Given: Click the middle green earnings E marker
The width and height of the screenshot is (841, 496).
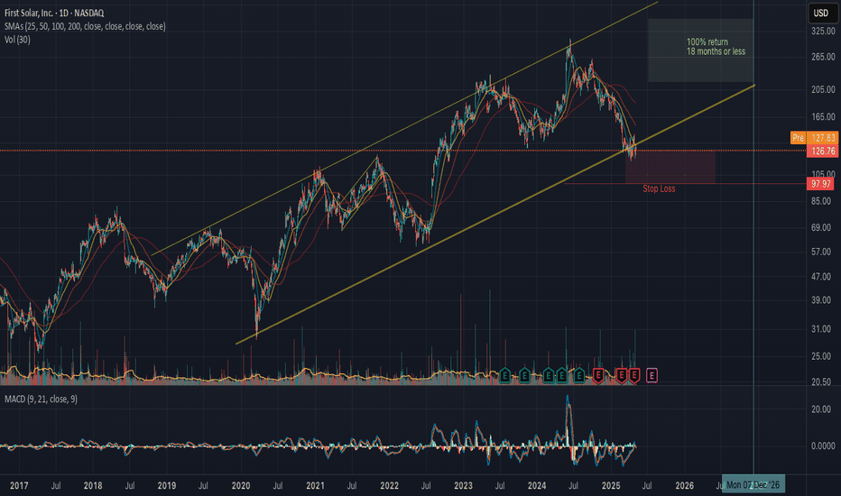Looking at the screenshot, I should (548, 375).
